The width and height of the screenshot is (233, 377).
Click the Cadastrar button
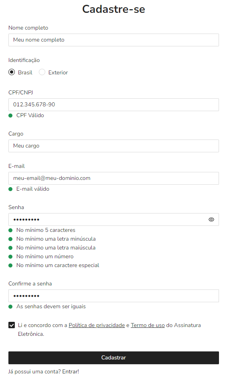tap(114, 357)
